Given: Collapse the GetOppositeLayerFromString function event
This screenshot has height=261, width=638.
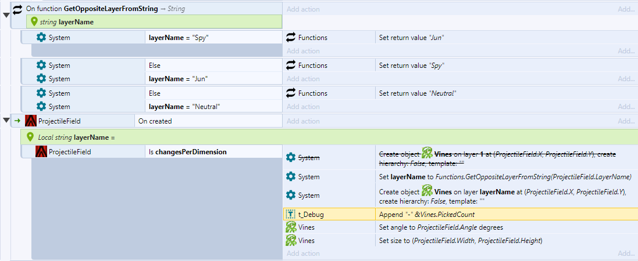Looking at the screenshot, I should (x=6, y=16).
